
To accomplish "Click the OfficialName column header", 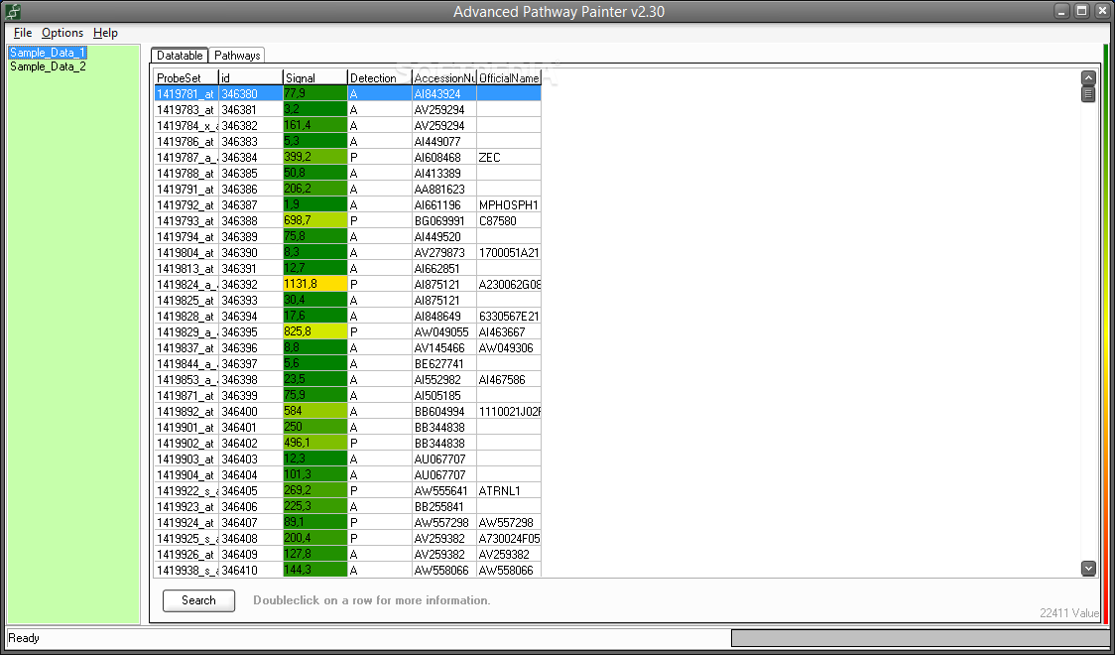I will [x=509, y=77].
